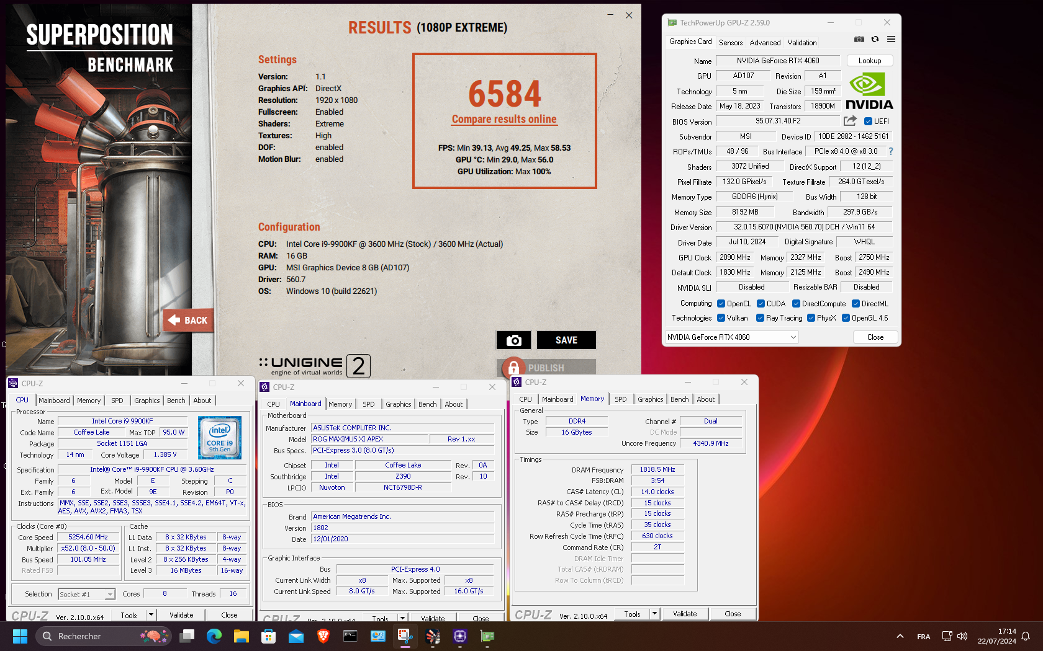Open the notification bell in taskbar
Image resolution: width=1043 pixels, height=651 pixels.
pyautogui.click(x=1026, y=636)
